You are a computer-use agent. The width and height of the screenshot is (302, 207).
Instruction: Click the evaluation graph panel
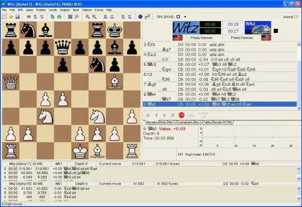tap(249, 137)
